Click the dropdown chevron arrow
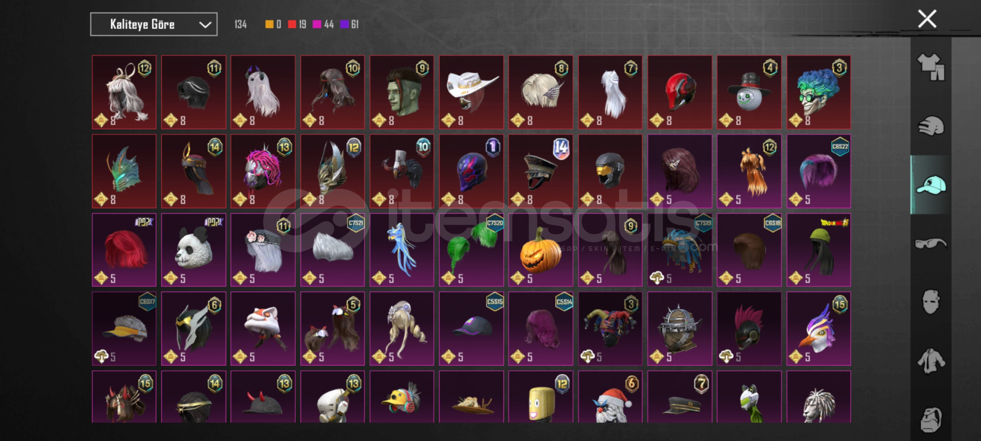Screen dimensions: 981x441 pyautogui.click(x=205, y=25)
